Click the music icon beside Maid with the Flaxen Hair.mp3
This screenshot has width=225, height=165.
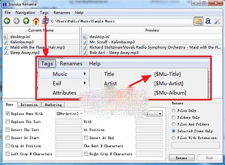point(6,48)
